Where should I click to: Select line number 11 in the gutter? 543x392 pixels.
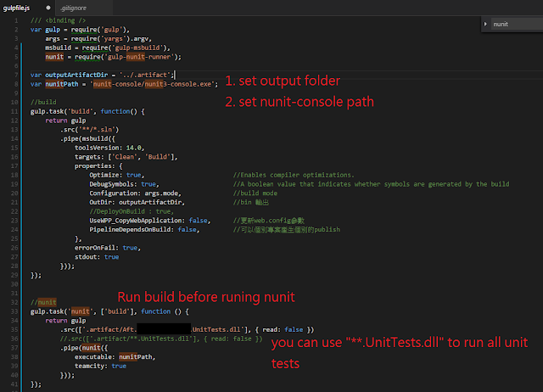click(14, 111)
